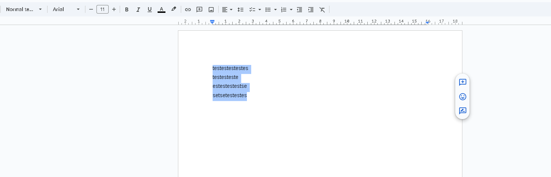Expand the text alignment options
Viewport: 551px width, 177px height.
pos(227,10)
